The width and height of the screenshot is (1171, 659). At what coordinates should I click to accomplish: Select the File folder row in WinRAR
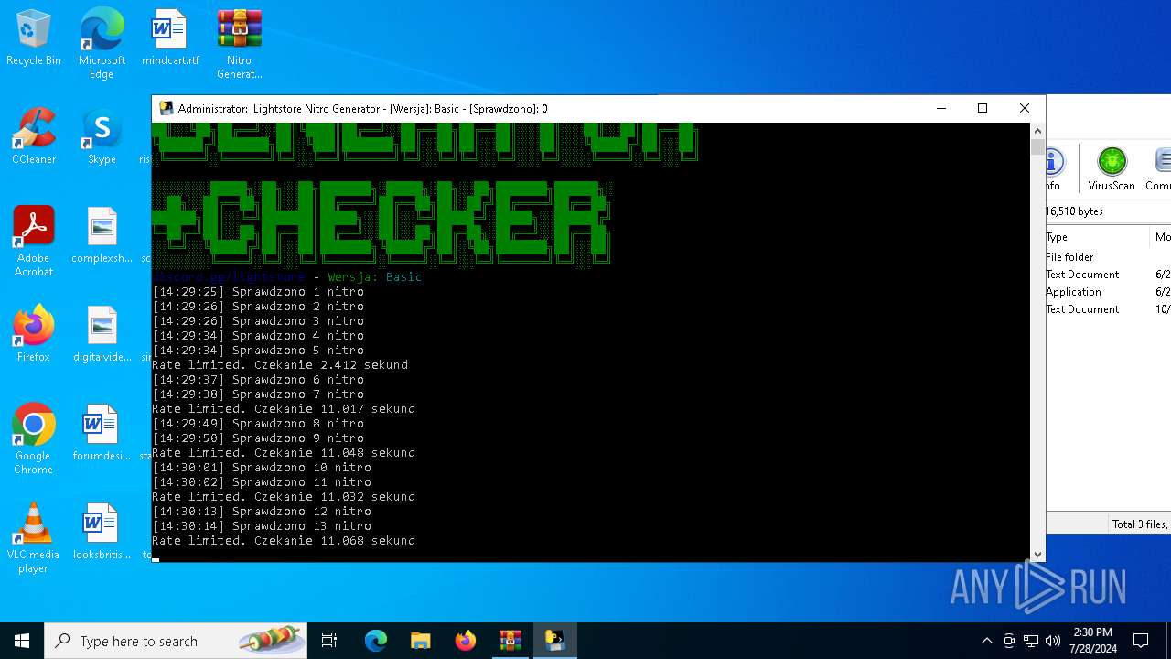tap(1108, 257)
